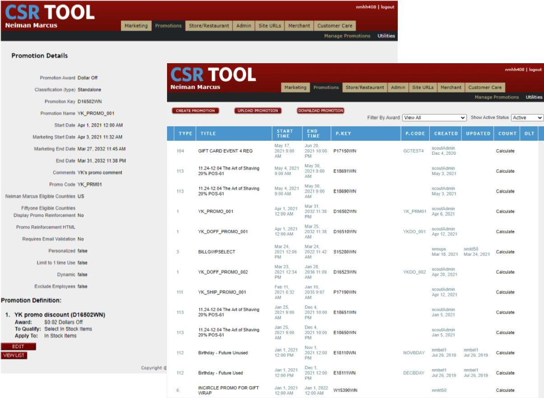Select the Marketing tab in the Promotion Details window
This screenshot has height=398, width=544.
pos(136,26)
